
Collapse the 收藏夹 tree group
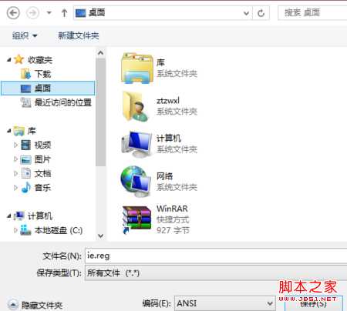click(9, 60)
